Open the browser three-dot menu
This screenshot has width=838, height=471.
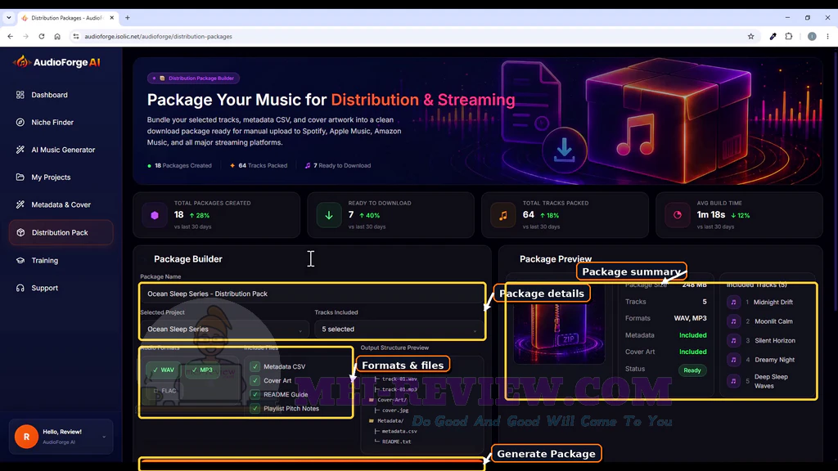(828, 36)
